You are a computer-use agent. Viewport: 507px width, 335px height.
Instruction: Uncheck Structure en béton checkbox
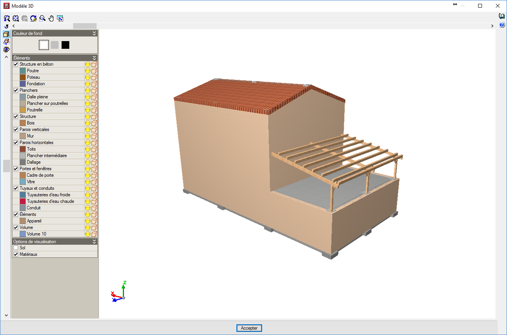16,64
